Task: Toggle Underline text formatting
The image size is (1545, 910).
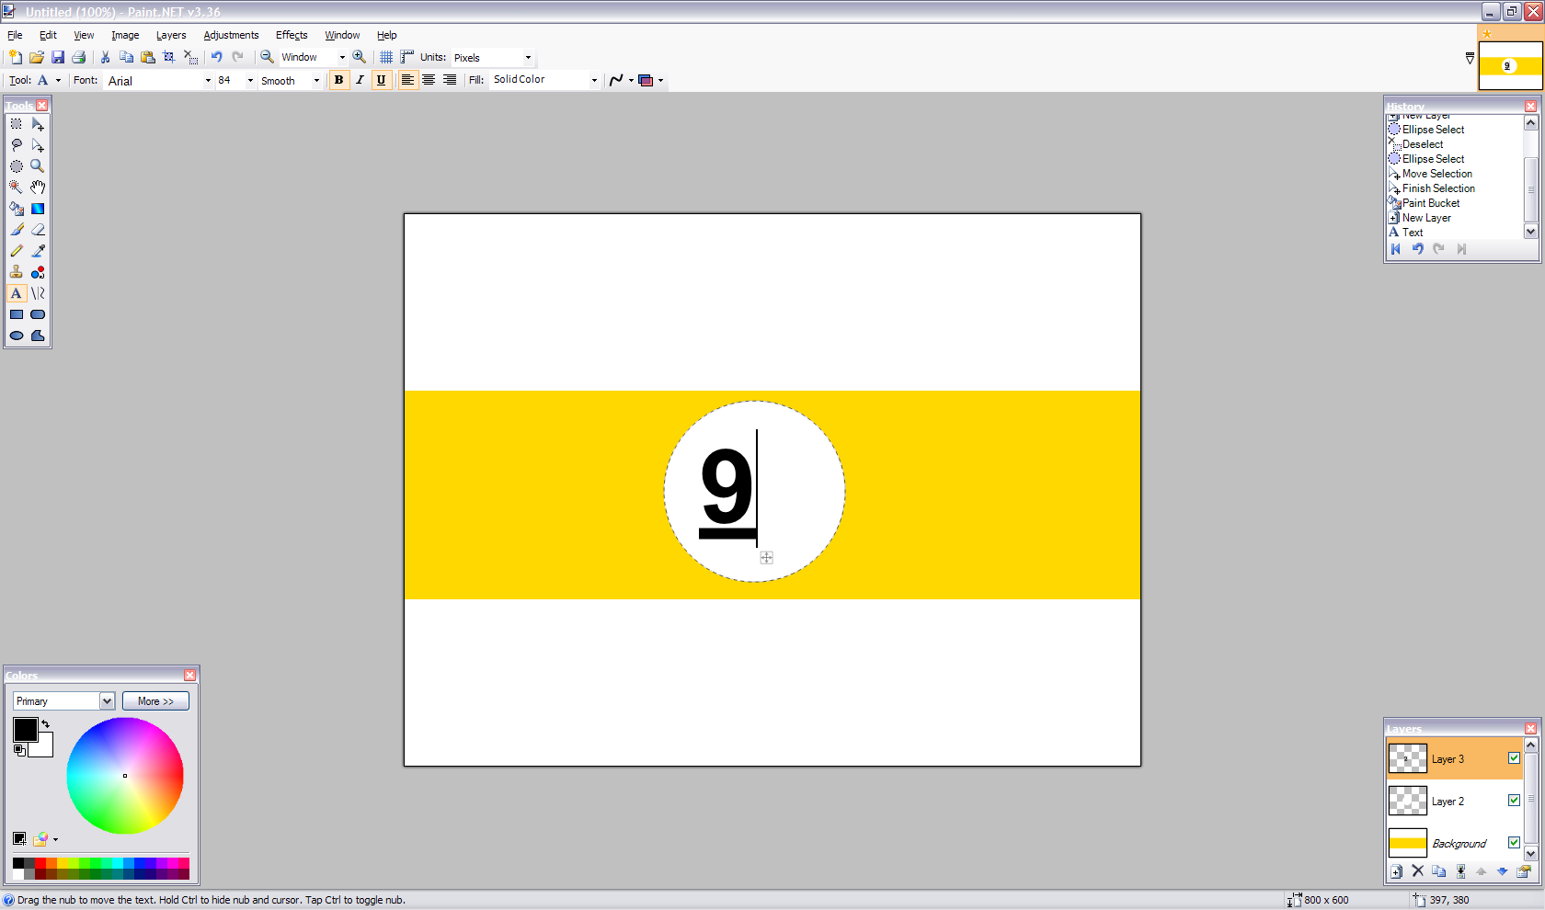Action: point(381,80)
